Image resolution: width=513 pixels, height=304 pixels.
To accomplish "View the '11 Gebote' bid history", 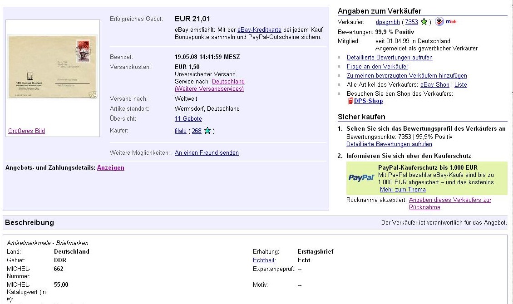I will click(x=188, y=119).
